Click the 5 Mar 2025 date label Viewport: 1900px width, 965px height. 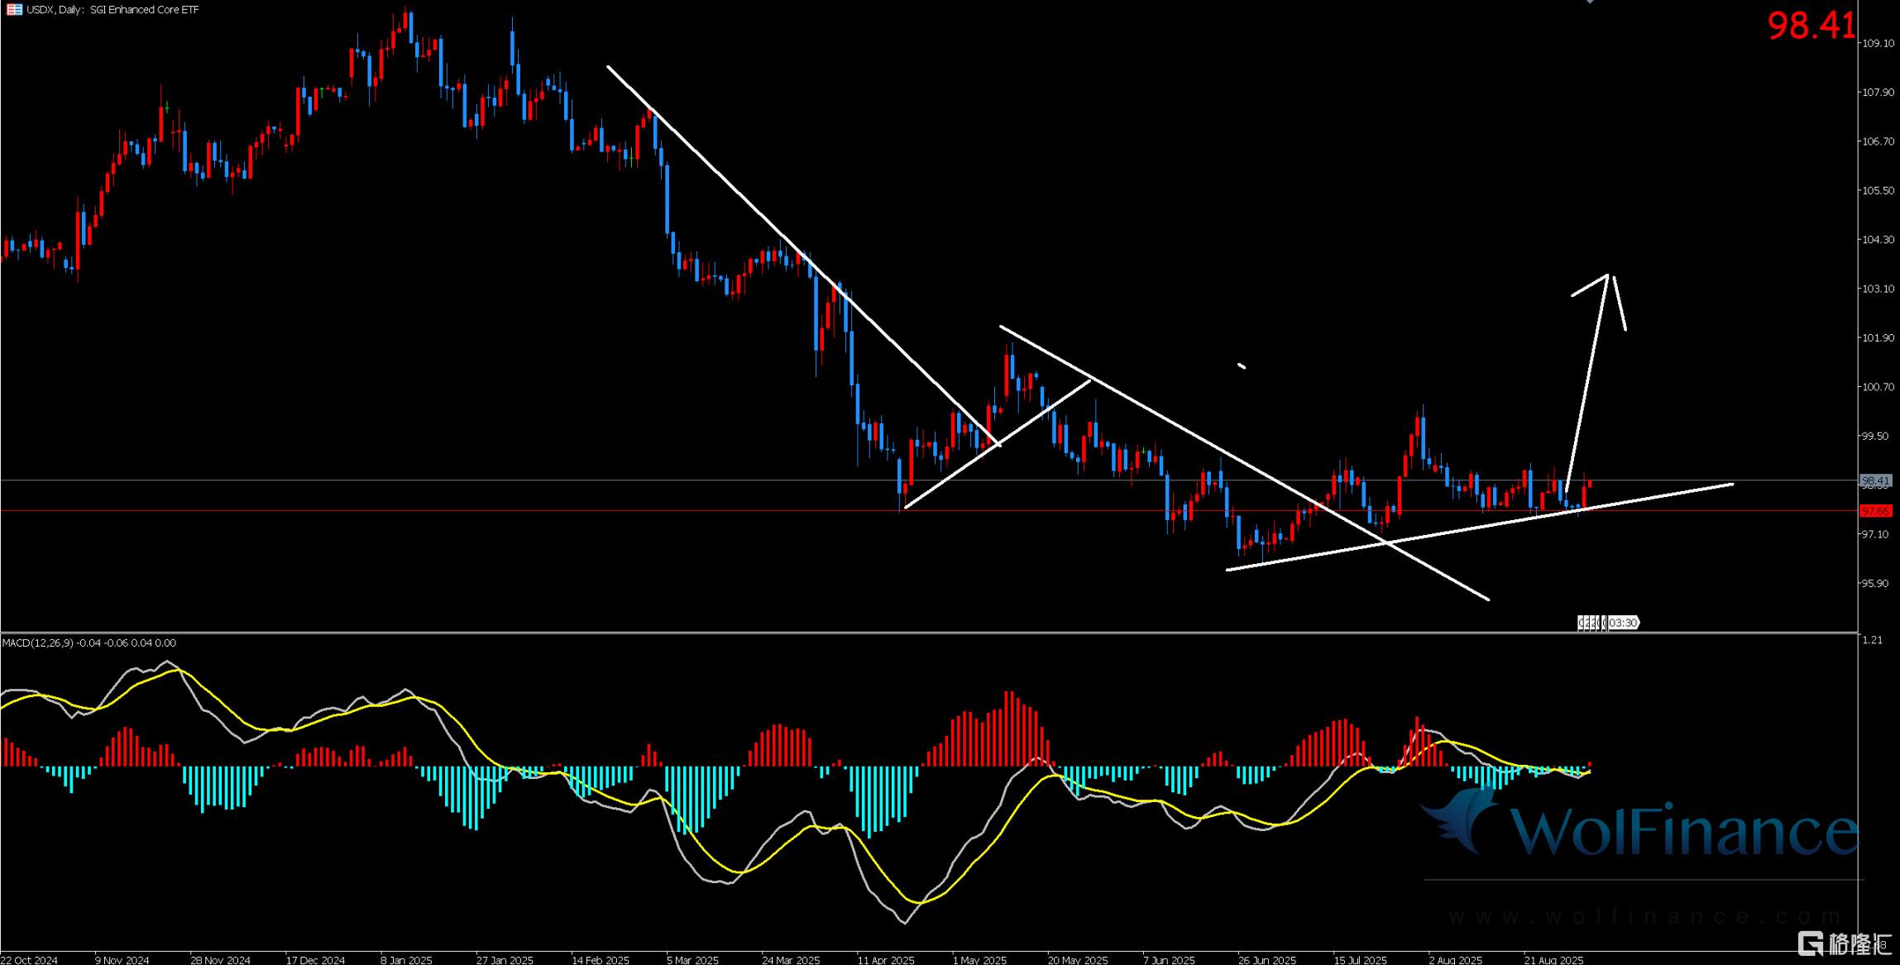pos(692,959)
